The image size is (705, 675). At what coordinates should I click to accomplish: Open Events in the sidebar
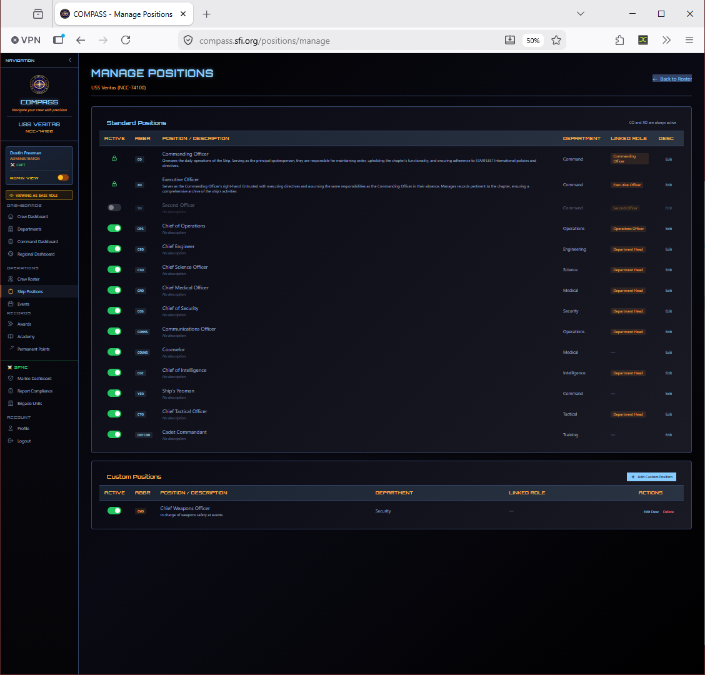click(x=23, y=304)
